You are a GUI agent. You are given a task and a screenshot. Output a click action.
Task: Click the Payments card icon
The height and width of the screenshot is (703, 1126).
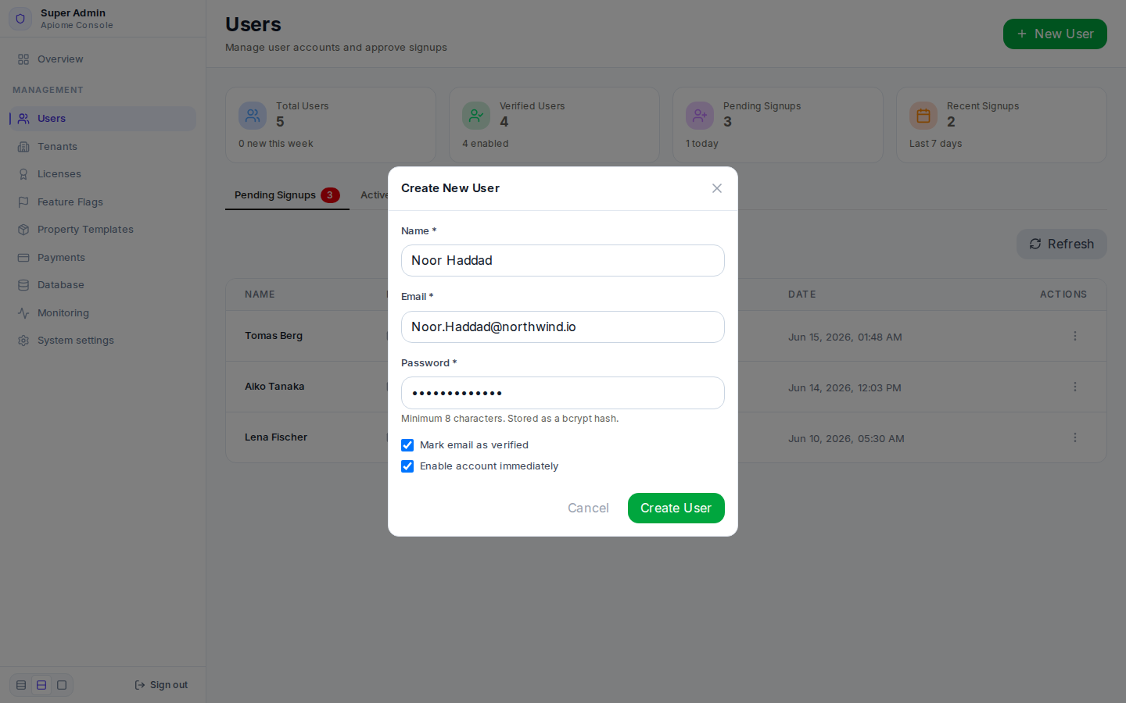[23, 258]
